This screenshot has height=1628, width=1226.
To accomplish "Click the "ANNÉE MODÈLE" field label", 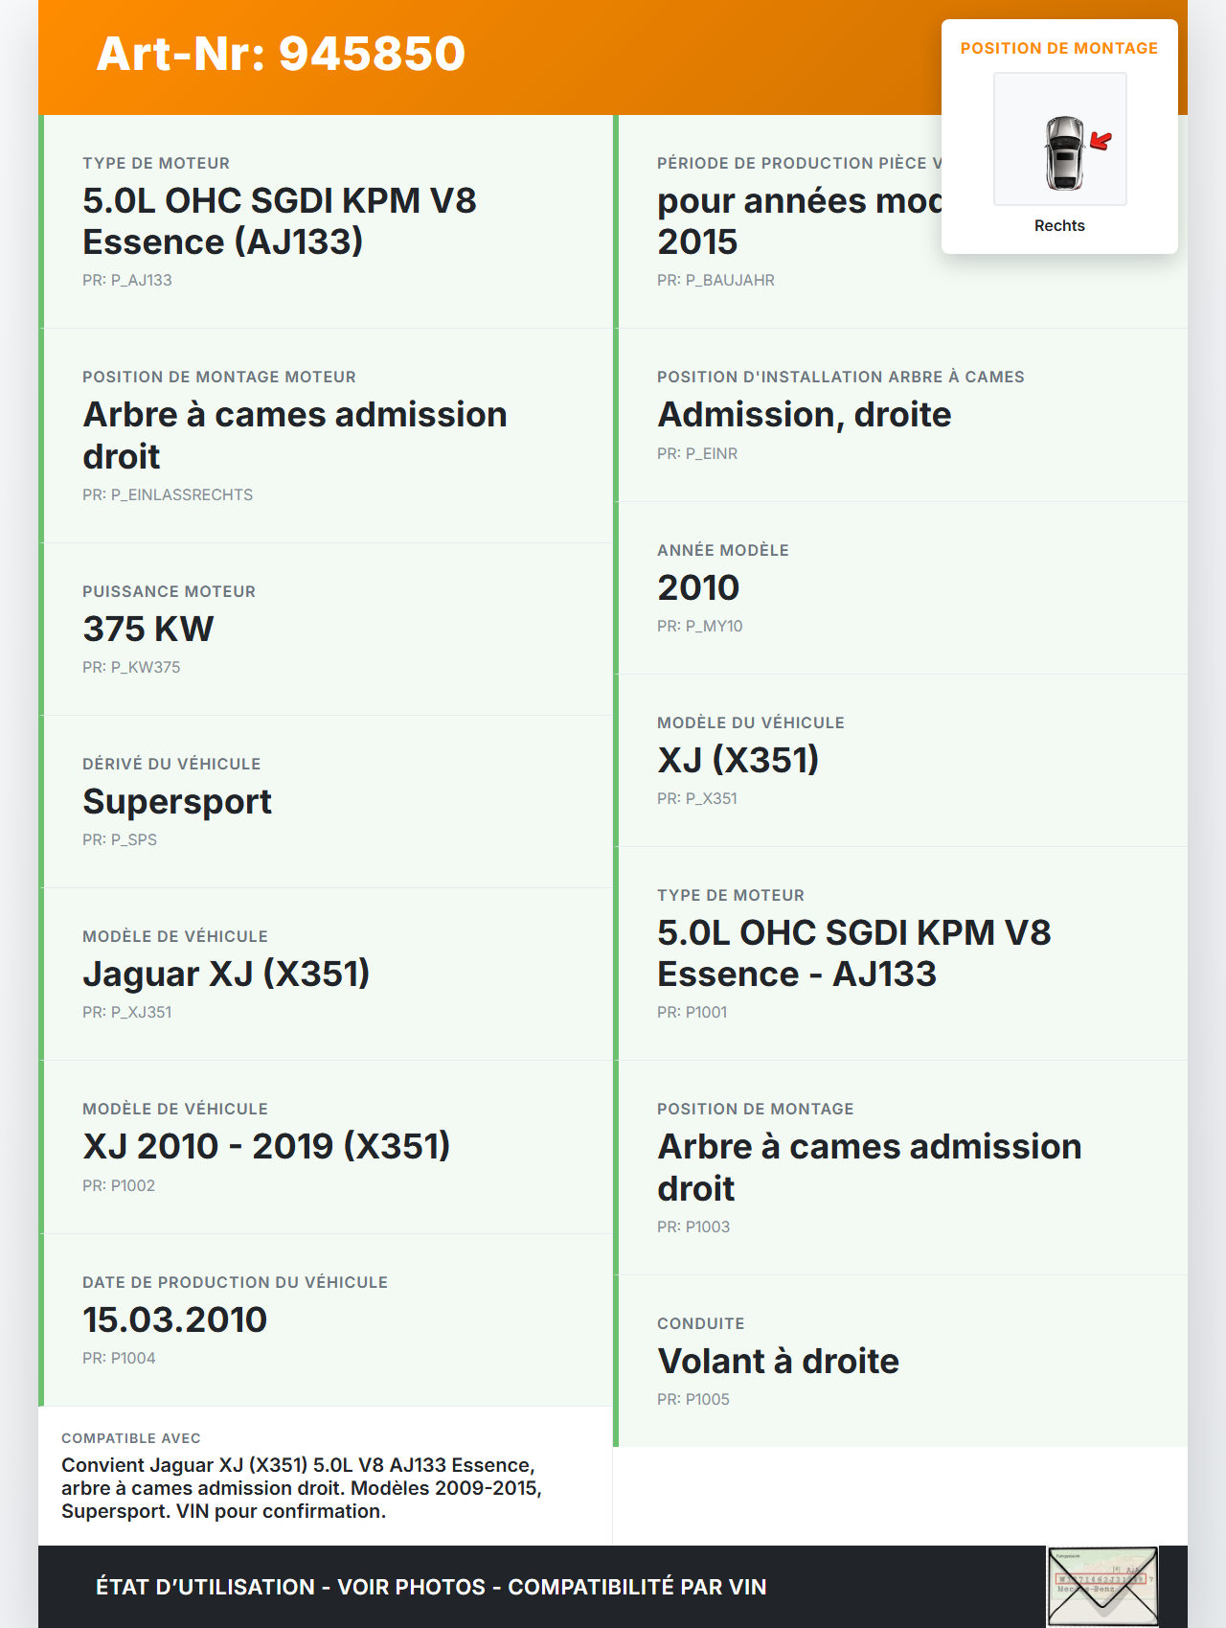I will point(723,550).
